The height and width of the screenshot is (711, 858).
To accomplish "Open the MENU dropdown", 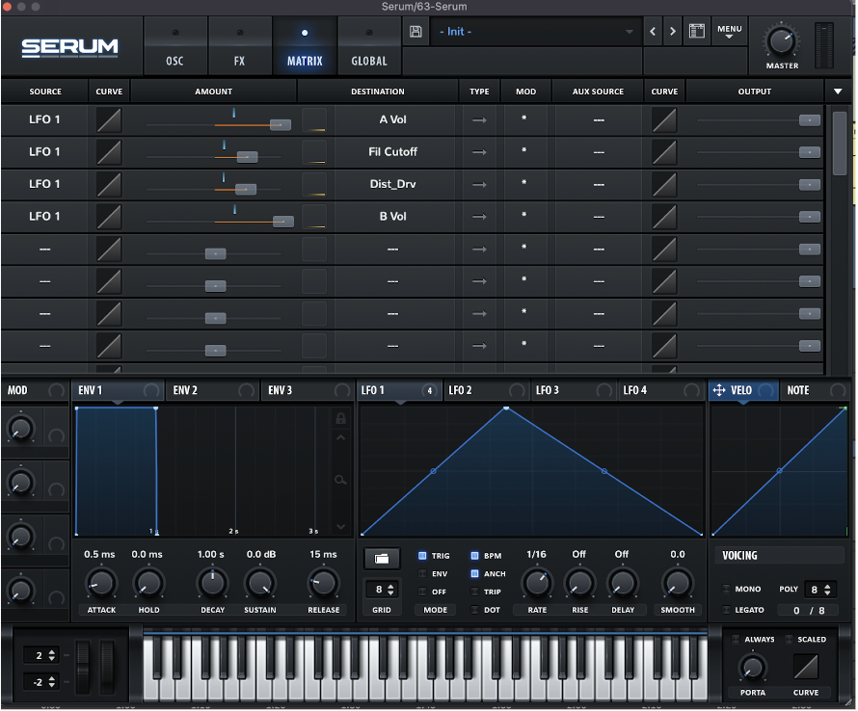I will [729, 32].
